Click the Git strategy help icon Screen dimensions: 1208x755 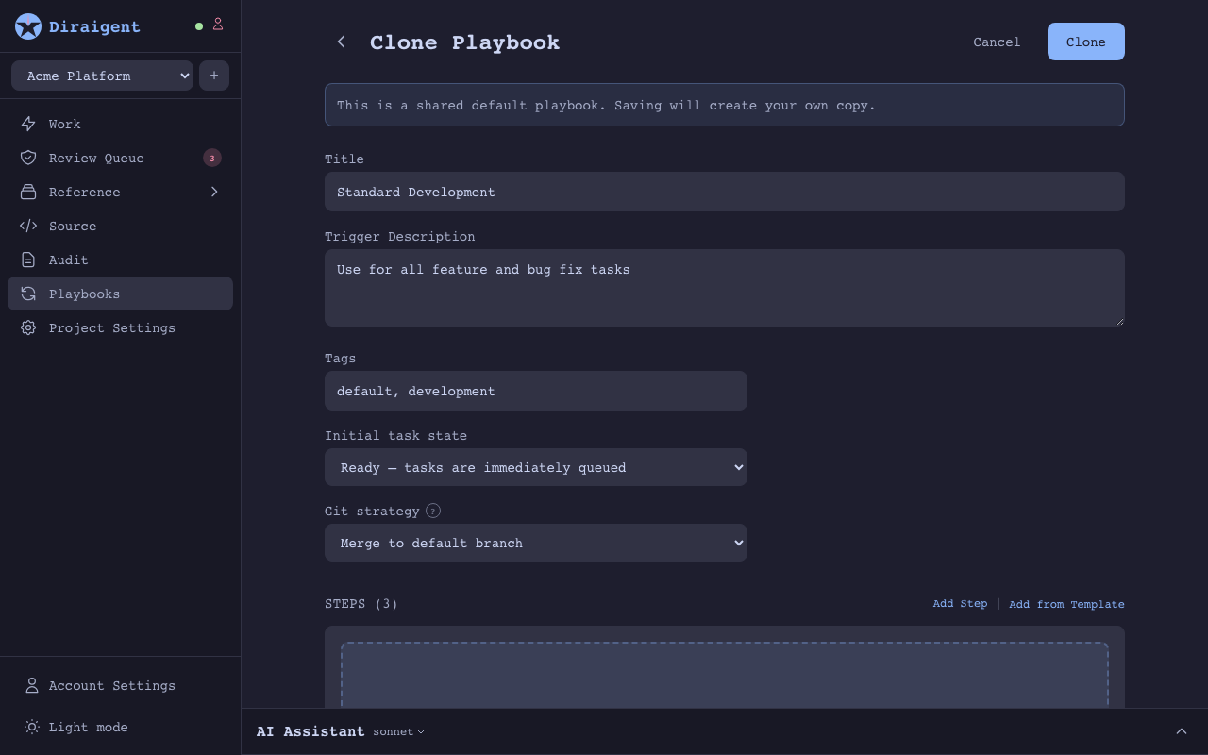click(433, 511)
